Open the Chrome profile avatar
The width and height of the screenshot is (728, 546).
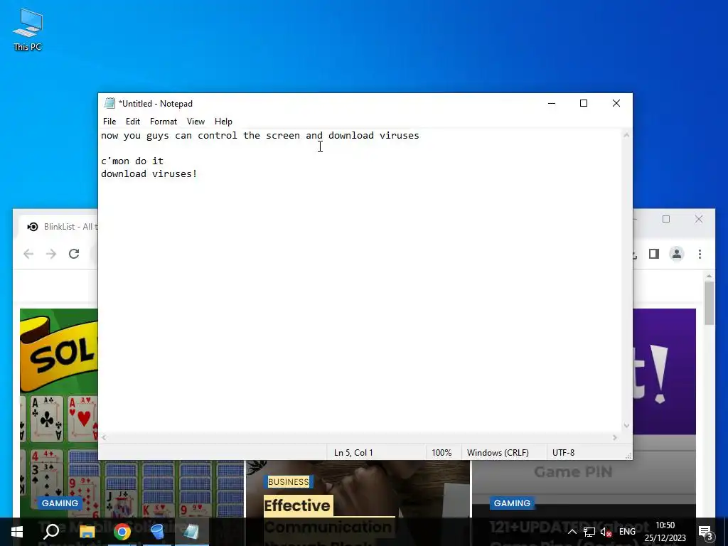pos(677,254)
